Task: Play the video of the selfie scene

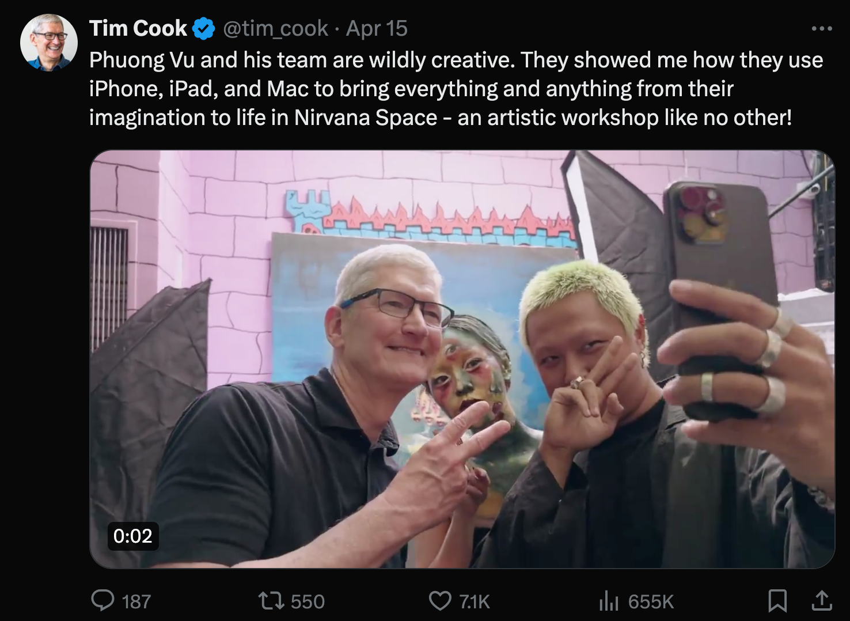Action: [x=462, y=359]
